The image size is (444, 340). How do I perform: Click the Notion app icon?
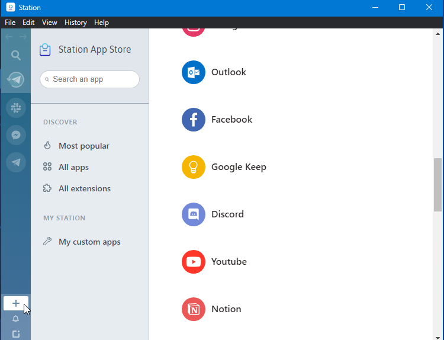tap(194, 309)
